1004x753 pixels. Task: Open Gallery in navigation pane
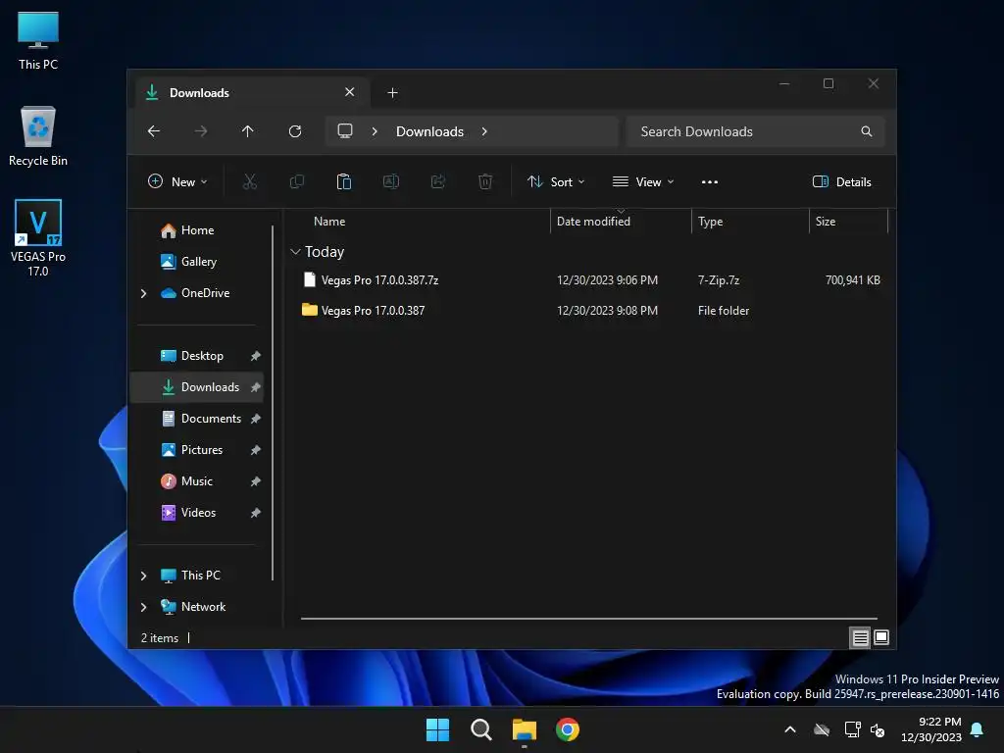[x=189, y=262]
